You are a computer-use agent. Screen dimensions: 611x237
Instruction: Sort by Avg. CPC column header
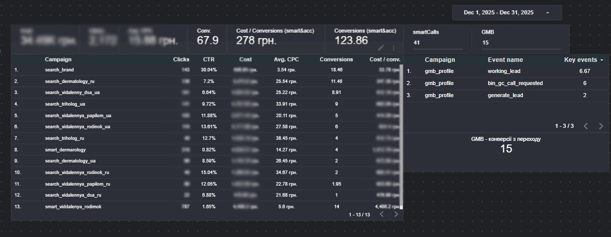click(286, 59)
